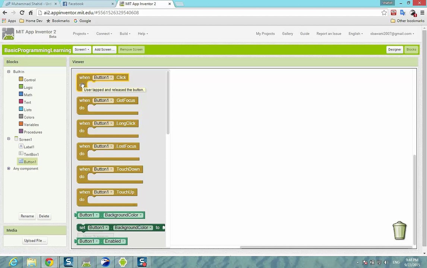427x268 pixels.
Task: Open Home Dev bookmarks folder
Action: 31,21
